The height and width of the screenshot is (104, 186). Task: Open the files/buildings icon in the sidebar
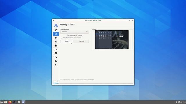point(56,61)
